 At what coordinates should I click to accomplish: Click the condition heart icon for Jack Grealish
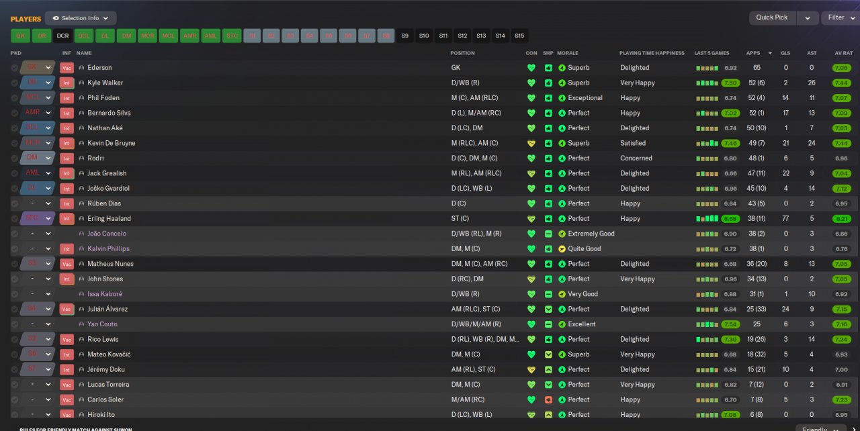[x=531, y=173]
